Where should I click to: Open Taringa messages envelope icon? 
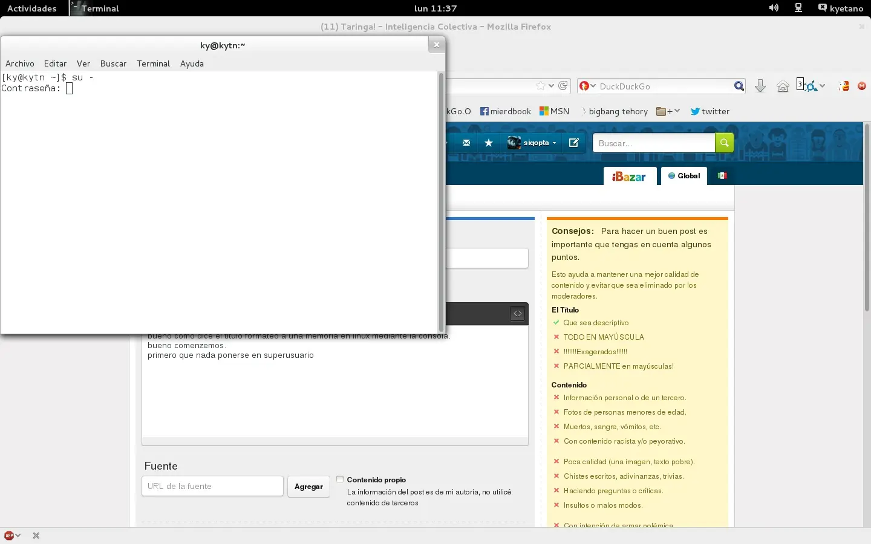pos(466,143)
